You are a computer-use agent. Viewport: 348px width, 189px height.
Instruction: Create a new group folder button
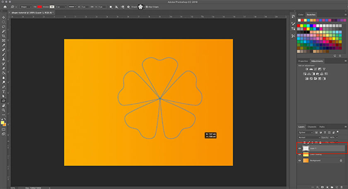tap(332, 187)
